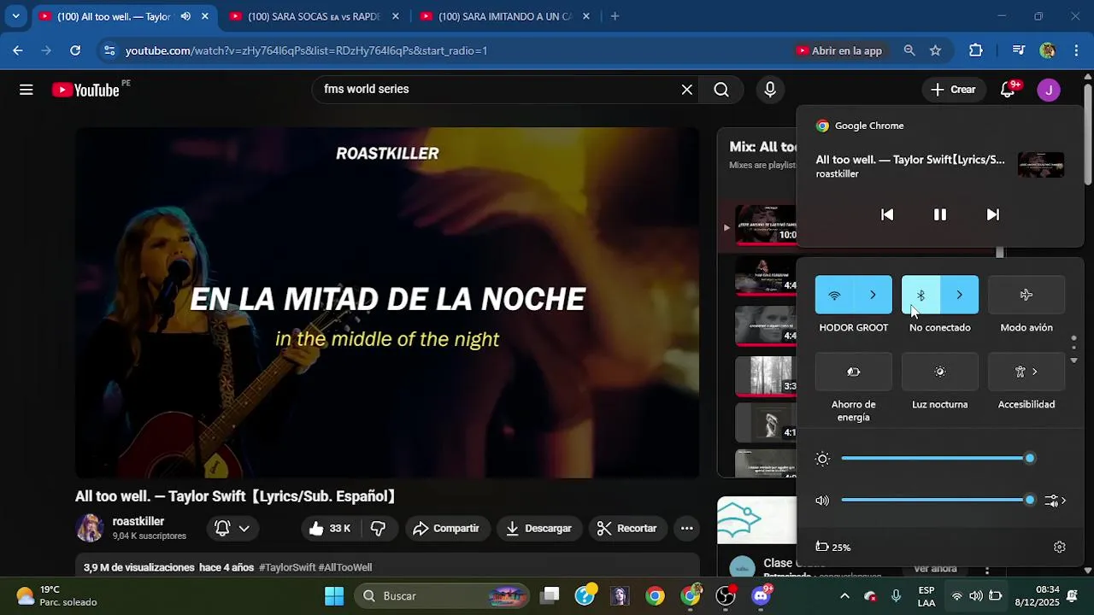Image resolution: width=1094 pixels, height=615 pixels.
Task: Open OBS Studio from the taskbar
Action: click(725, 596)
